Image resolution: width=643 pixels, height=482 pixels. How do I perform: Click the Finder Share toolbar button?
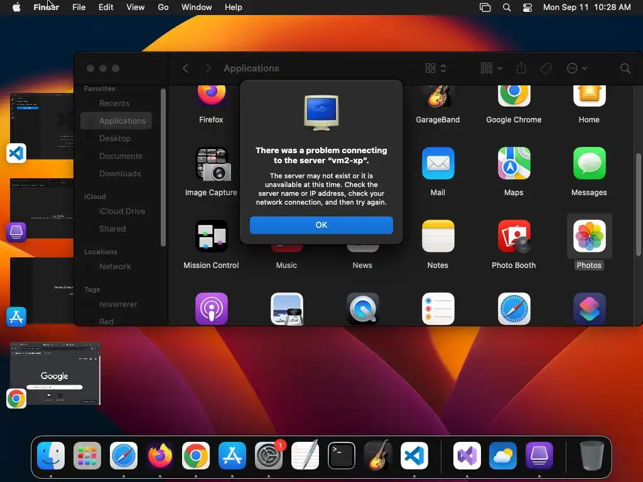click(x=521, y=68)
